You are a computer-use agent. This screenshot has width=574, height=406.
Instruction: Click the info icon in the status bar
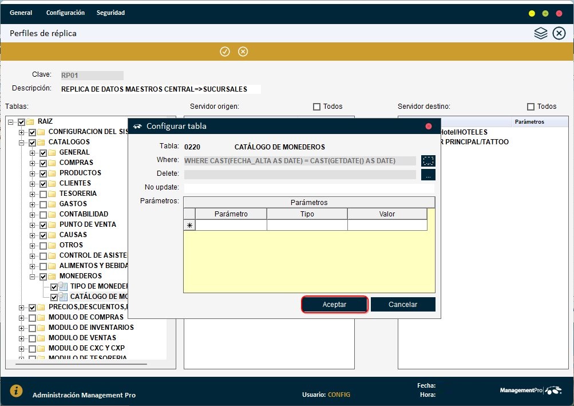point(15,391)
